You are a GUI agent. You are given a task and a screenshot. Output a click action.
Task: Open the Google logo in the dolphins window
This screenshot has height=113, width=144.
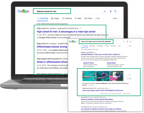[73, 41]
